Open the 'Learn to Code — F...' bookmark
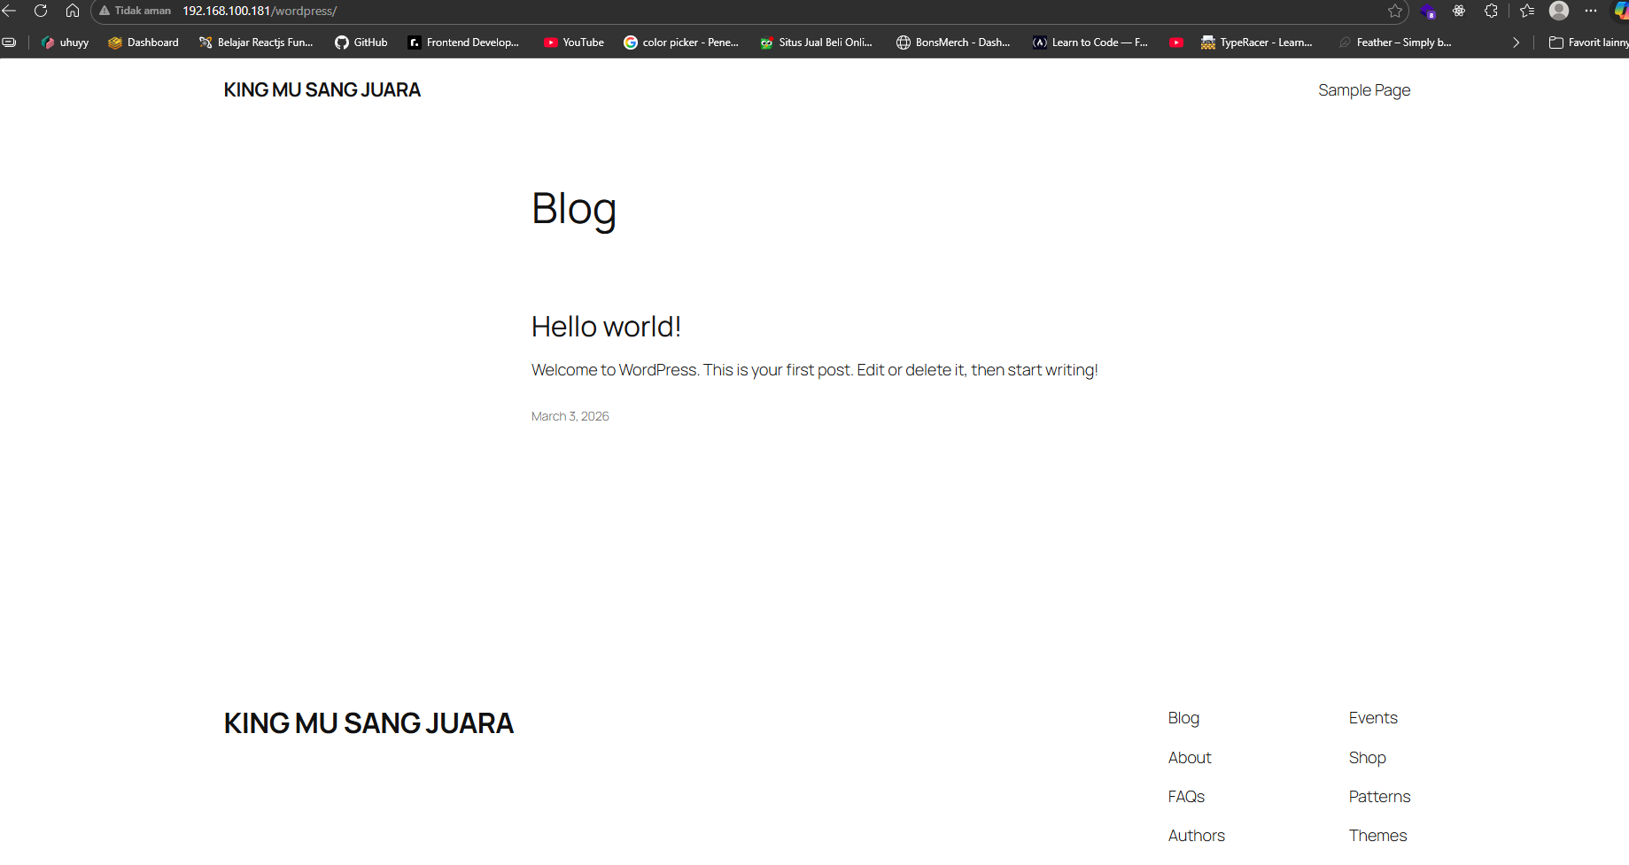Image resolution: width=1629 pixels, height=865 pixels. click(x=1090, y=42)
